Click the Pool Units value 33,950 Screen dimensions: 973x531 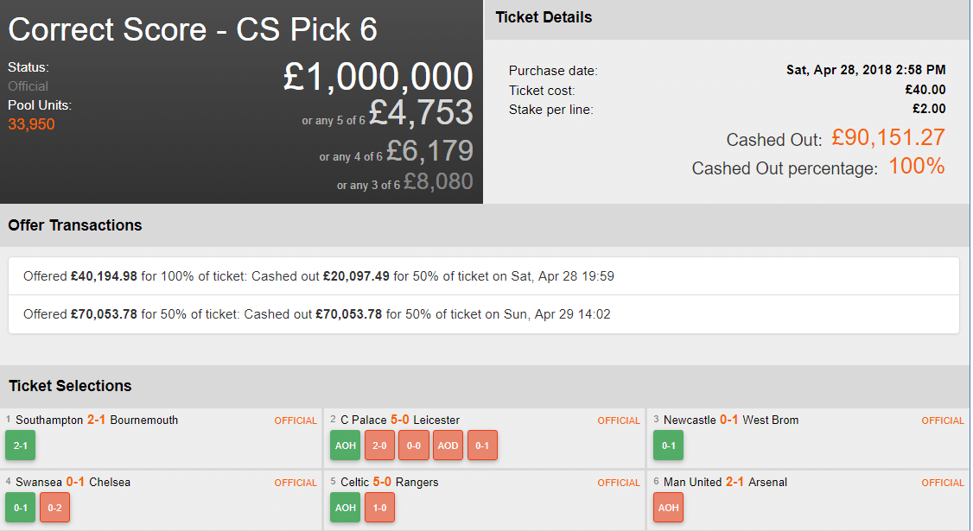pyautogui.click(x=31, y=124)
